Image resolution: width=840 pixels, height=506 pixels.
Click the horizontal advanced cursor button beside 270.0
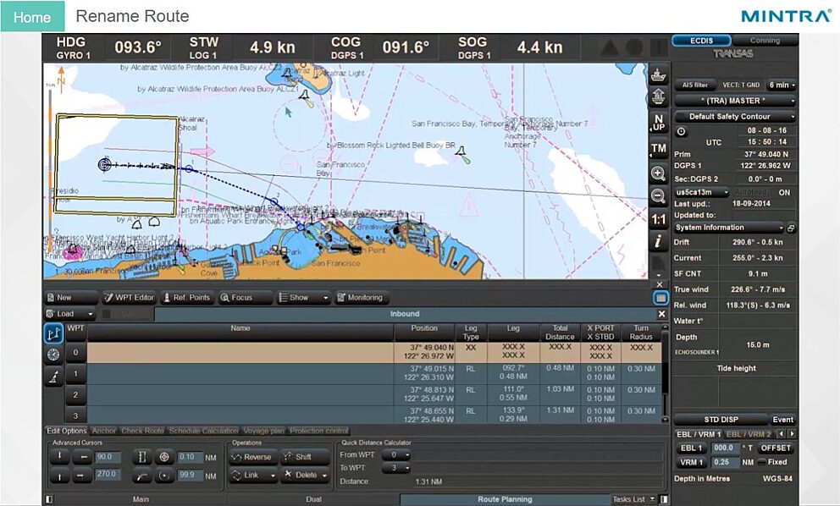click(82, 475)
